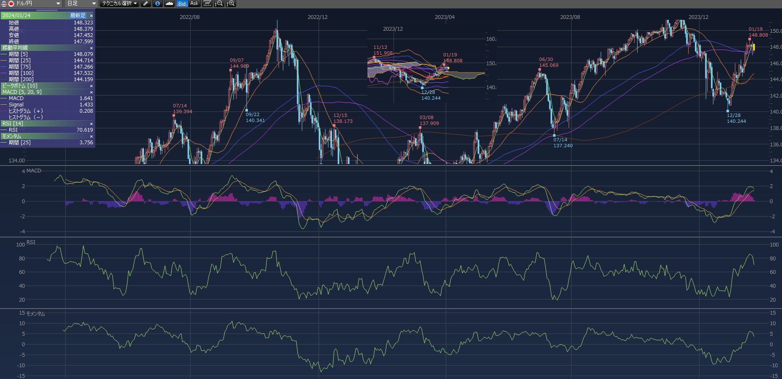The image size is (782, 379).
Task: Close the RSI [14] indicator section
Action: (x=91, y=124)
